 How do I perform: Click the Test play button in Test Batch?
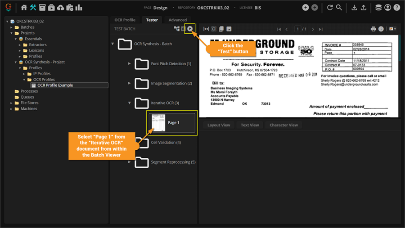(190, 29)
